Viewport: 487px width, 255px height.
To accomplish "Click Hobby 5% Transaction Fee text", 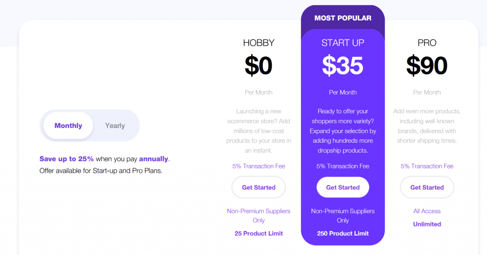I will point(258,166).
